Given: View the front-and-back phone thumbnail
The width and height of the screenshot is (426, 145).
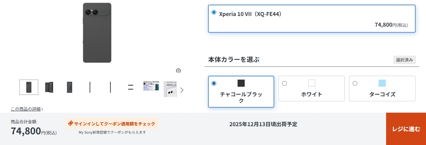Looking at the screenshot, I should [49, 87].
